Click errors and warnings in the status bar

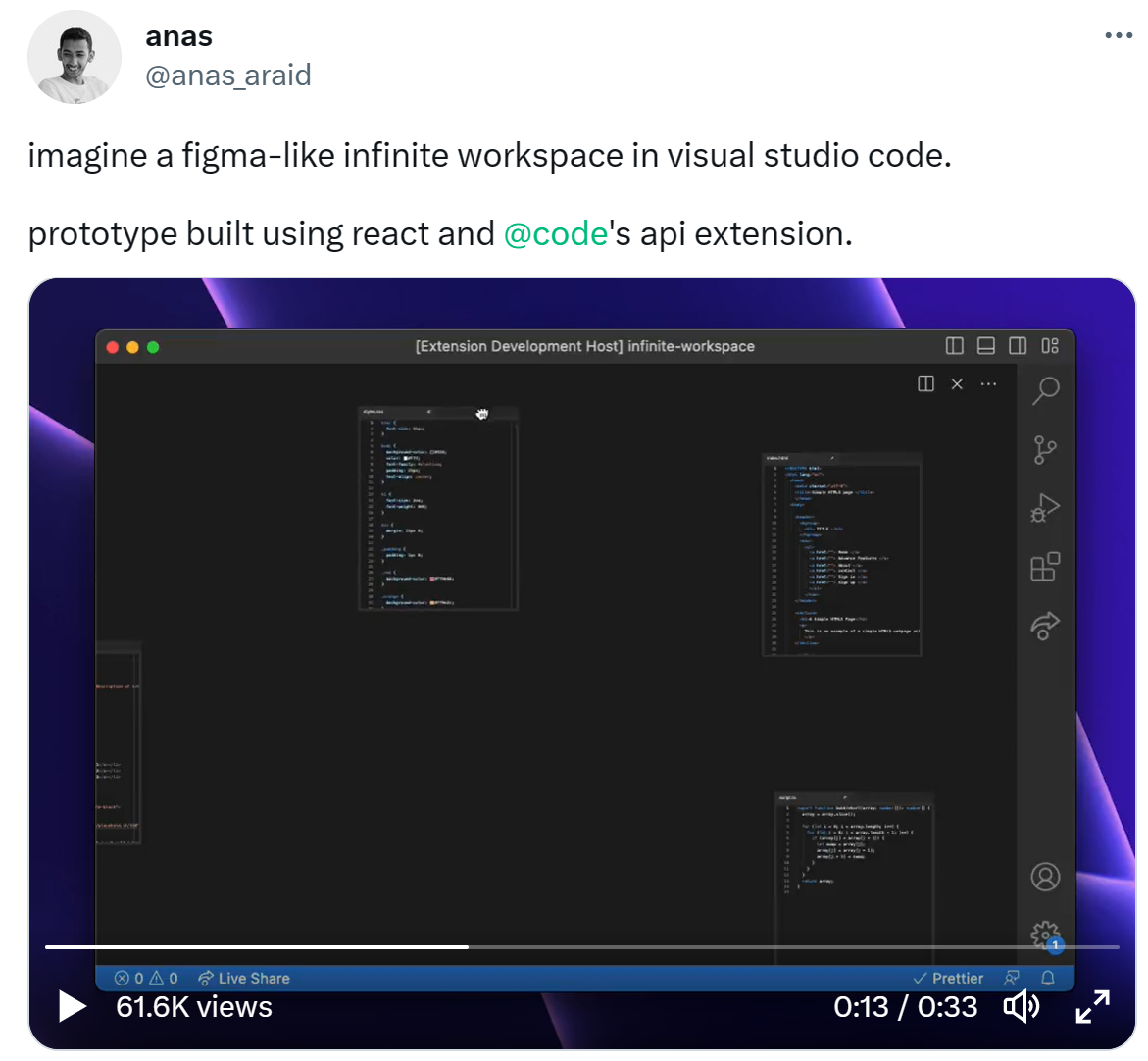click(146, 979)
